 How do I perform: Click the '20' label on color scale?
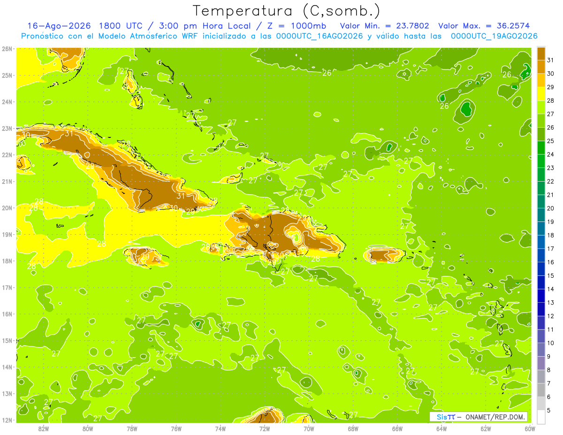(x=551, y=208)
